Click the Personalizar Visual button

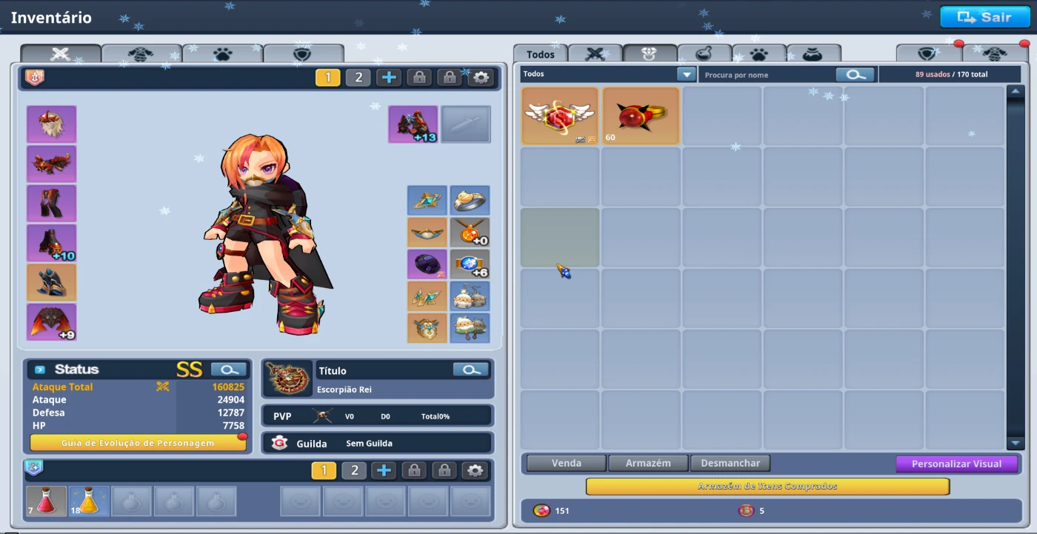pyautogui.click(x=956, y=464)
